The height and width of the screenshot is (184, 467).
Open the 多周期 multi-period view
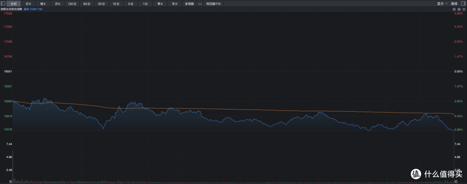(x=189, y=4)
